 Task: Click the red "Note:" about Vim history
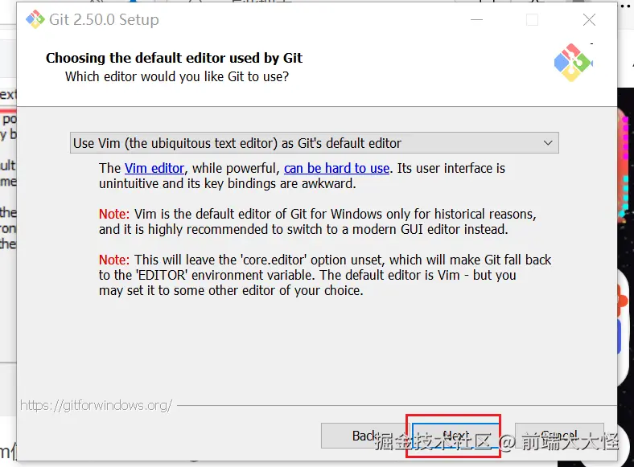point(113,215)
